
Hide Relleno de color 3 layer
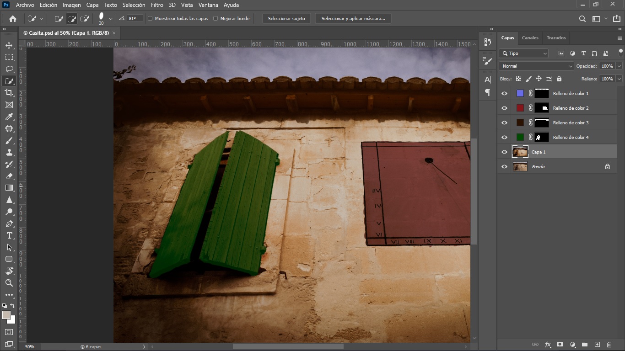[504, 122]
